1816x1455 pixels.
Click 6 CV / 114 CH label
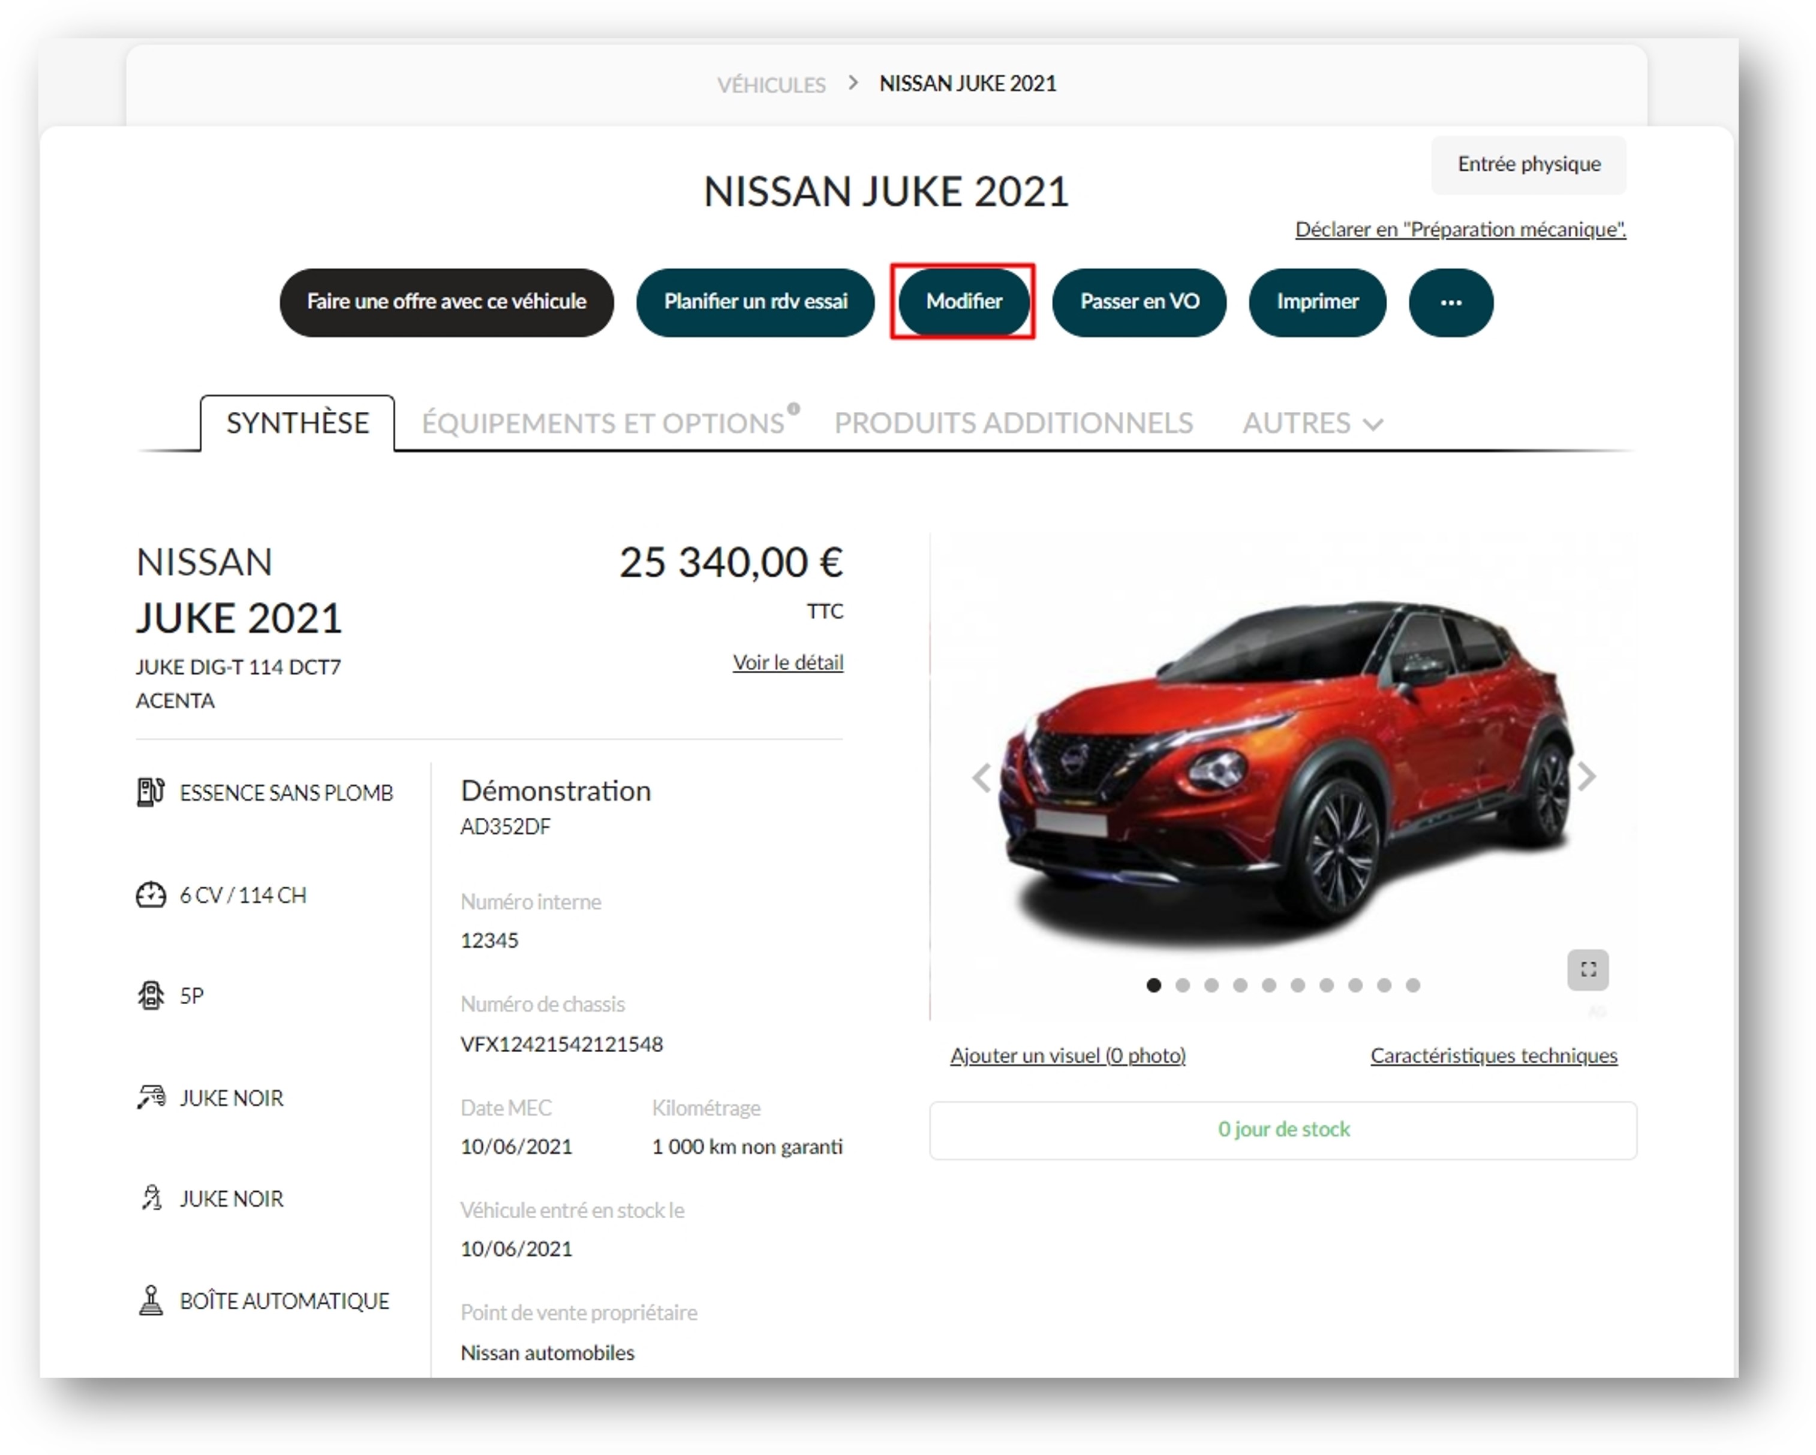[242, 895]
